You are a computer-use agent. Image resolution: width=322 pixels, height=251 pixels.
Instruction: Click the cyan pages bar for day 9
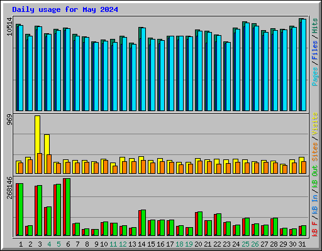click(x=96, y=77)
